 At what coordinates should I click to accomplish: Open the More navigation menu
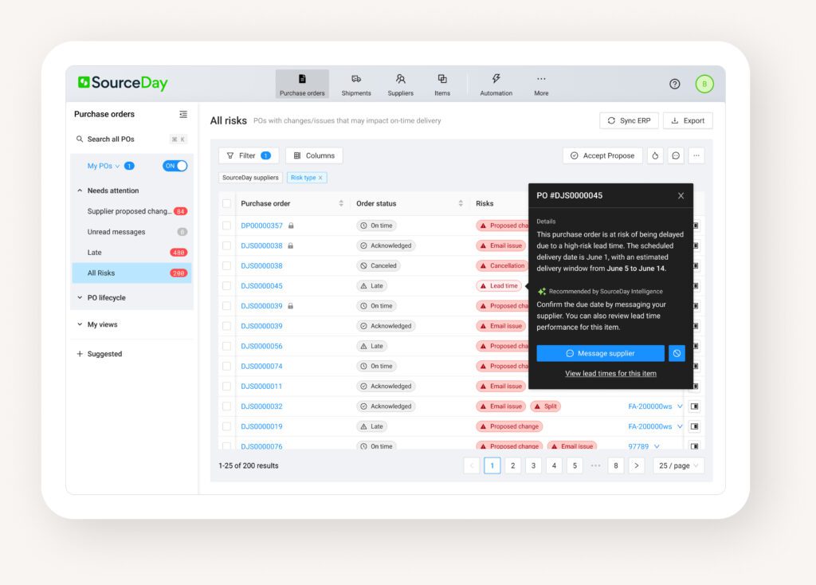(541, 84)
